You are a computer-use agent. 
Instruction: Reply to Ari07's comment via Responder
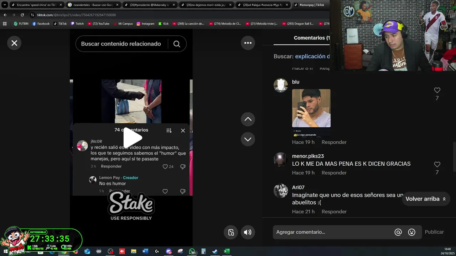334,212
